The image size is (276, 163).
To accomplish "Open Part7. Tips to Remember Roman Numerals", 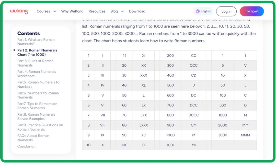I will click(37, 106).
